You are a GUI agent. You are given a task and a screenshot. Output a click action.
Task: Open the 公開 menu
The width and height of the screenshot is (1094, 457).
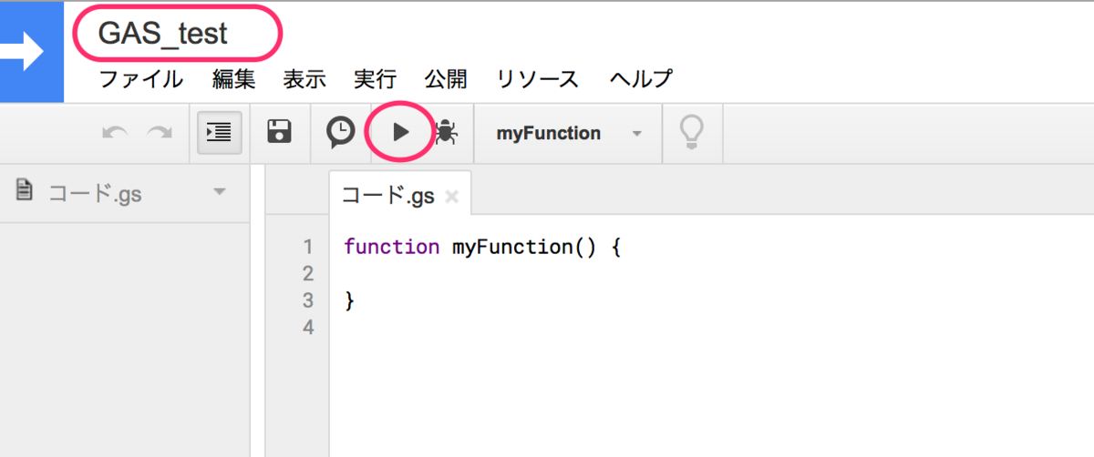[x=446, y=79]
